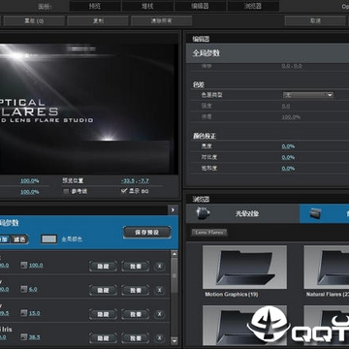Hide the Iris element with value 28.5
Image resolution: width=349 pixels, height=349 pixels.
[x=103, y=338]
